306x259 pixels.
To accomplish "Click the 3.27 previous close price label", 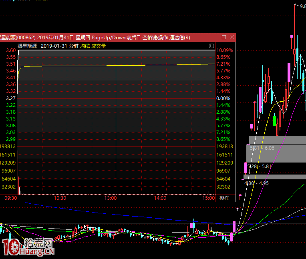I will click(x=11, y=98).
